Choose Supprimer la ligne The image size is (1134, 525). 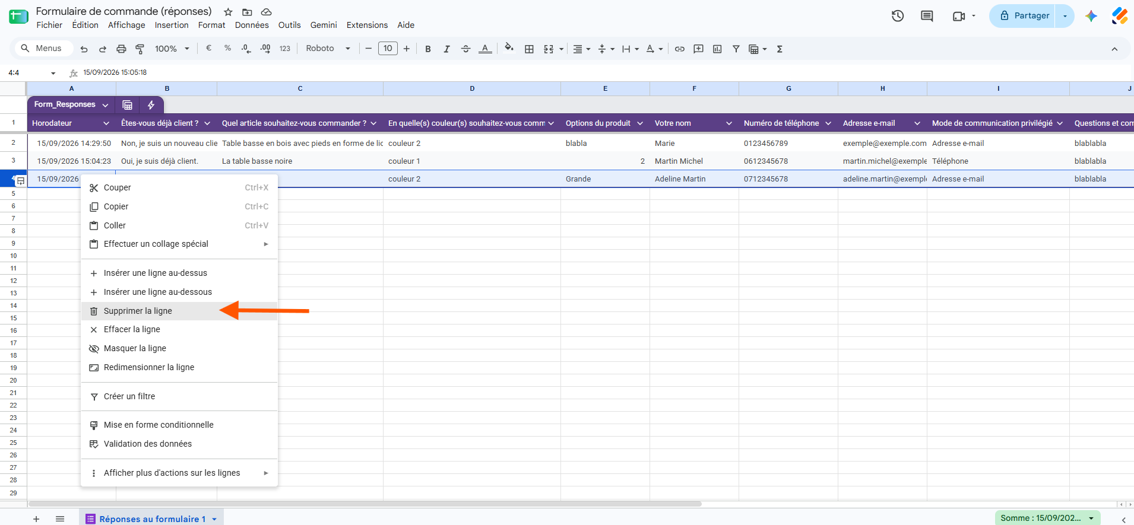pyautogui.click(x=179, y=311)
